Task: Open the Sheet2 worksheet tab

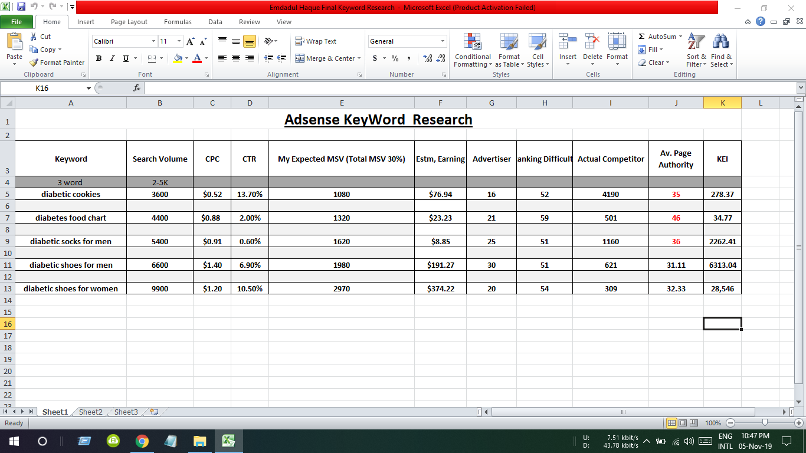Action: [90, 412]
